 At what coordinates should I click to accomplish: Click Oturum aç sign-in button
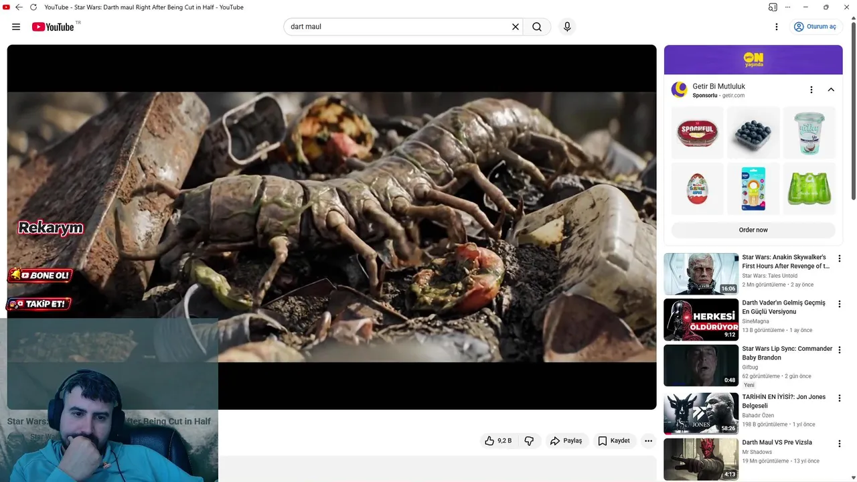815,27
